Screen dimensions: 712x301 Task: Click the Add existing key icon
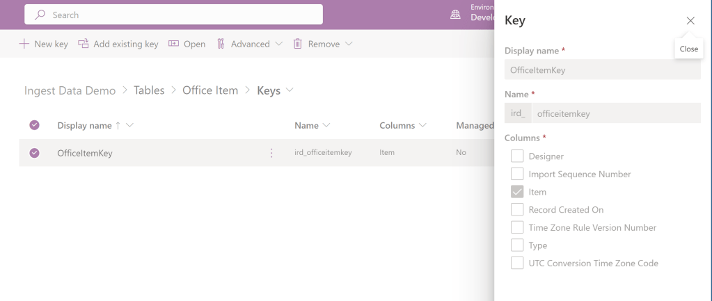(x=84, y=44)
